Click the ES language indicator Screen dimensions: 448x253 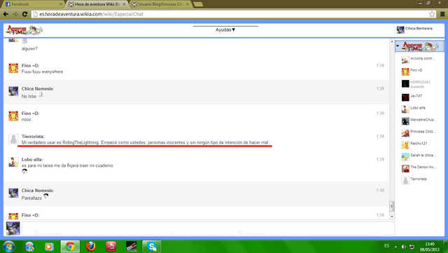pyautogui.click(x=386, y=246)
